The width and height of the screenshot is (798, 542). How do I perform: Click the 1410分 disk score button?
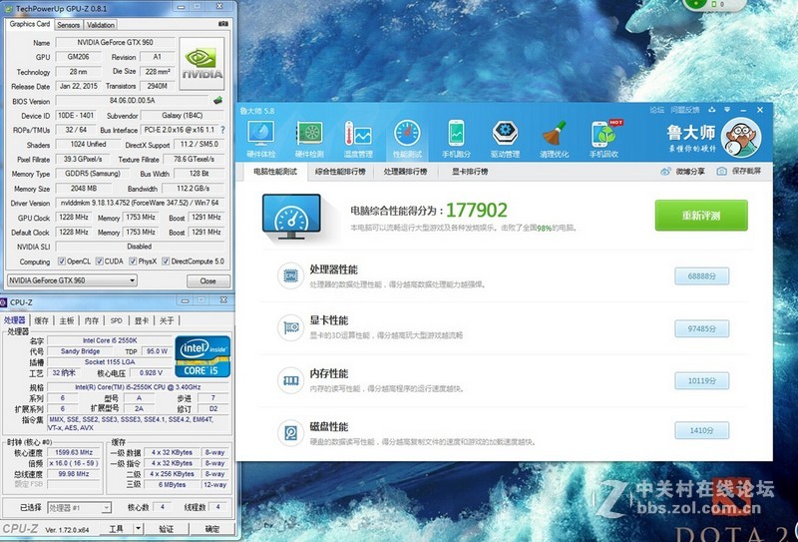pos(702,430)
